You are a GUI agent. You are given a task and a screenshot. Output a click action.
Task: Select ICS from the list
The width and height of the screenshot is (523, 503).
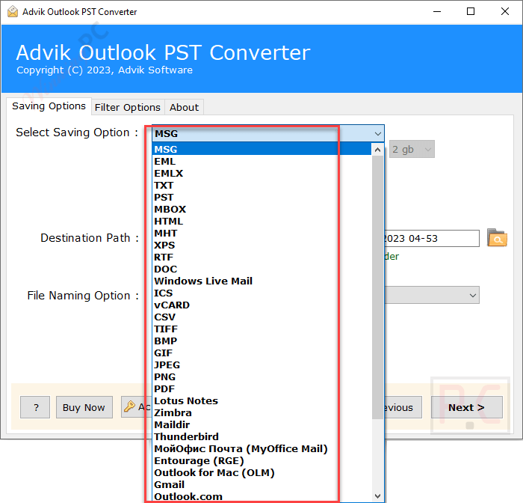pyautogui.click(x=261, y=293)
